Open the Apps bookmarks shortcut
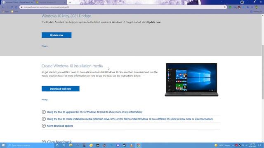This screenshot has width=264, height=148. tap(6, 12)
